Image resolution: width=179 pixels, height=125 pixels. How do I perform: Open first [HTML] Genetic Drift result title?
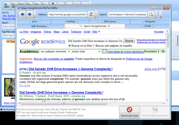click(x=71, y=69)
